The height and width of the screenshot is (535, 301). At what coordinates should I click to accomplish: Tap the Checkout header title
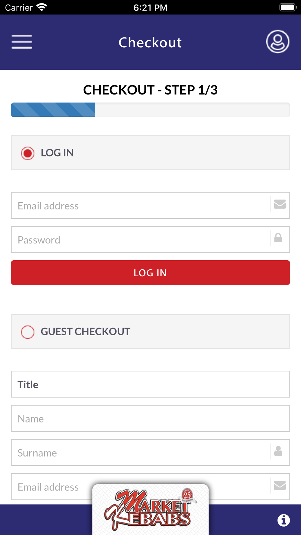tap(150, 42)
